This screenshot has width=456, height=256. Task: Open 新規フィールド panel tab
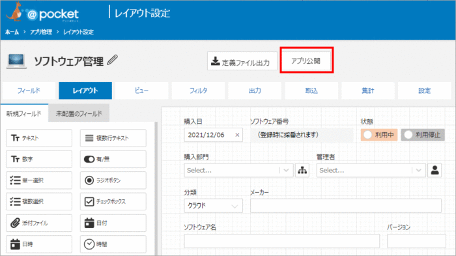coord(24,113)
